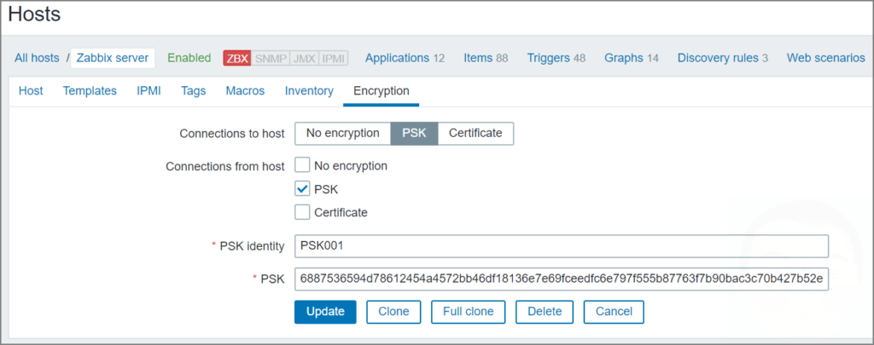Enable No encryption for connections from host
The height and width of the screenshot is (345, 874).
[x=302, y=165]
